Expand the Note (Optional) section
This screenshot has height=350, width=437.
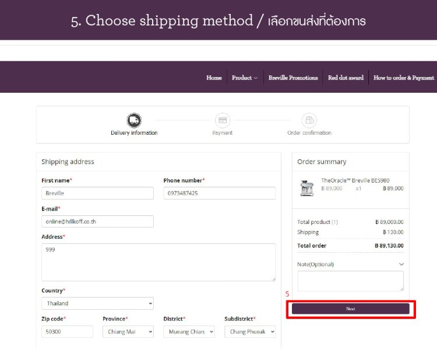pos(401,264)
